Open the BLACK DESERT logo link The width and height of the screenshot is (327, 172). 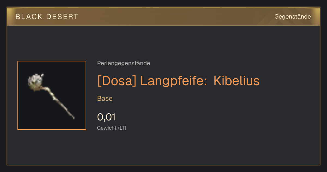click(47, 17)
